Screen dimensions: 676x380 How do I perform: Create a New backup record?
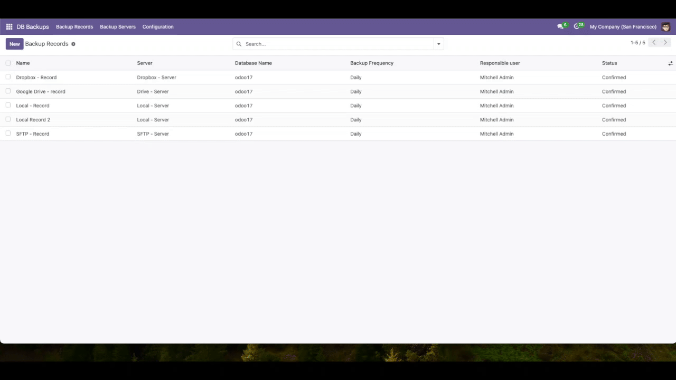coord(15,44)
